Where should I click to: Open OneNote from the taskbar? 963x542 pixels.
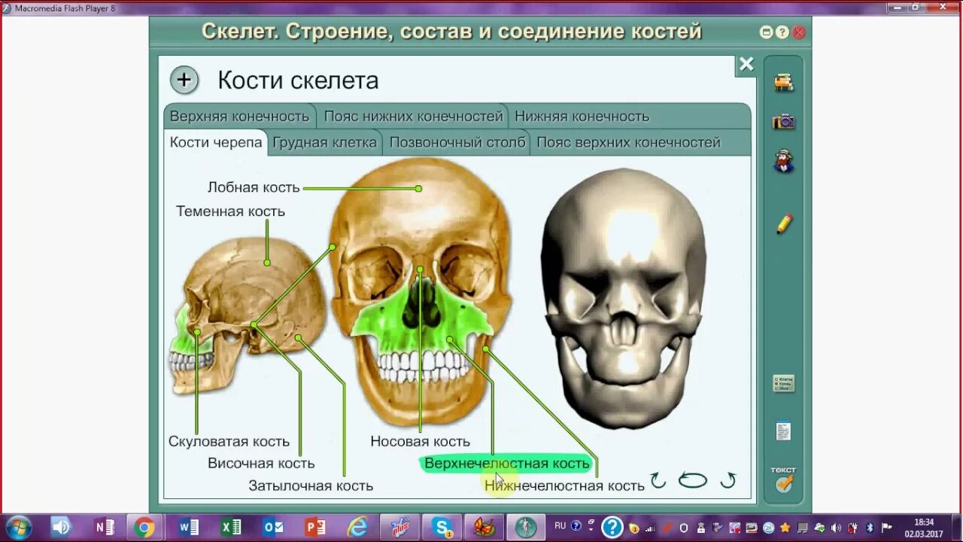(x=105, y=527)
